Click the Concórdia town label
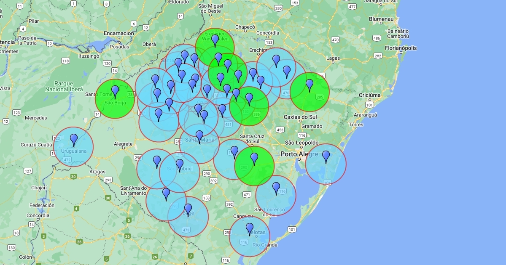506x265 pixels. click(268, 33)
